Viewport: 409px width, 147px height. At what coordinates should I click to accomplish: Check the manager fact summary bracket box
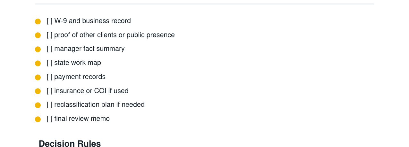(49, 49)
